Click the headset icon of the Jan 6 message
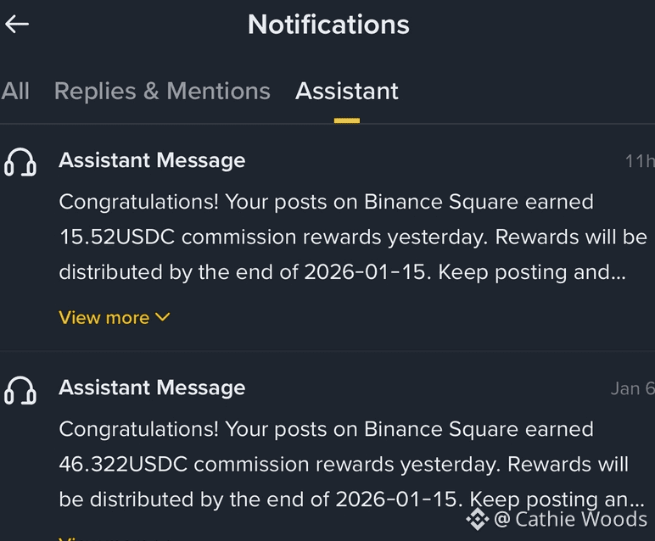The height and width of the screenshot is (541, 655). (x=20, y=390)
